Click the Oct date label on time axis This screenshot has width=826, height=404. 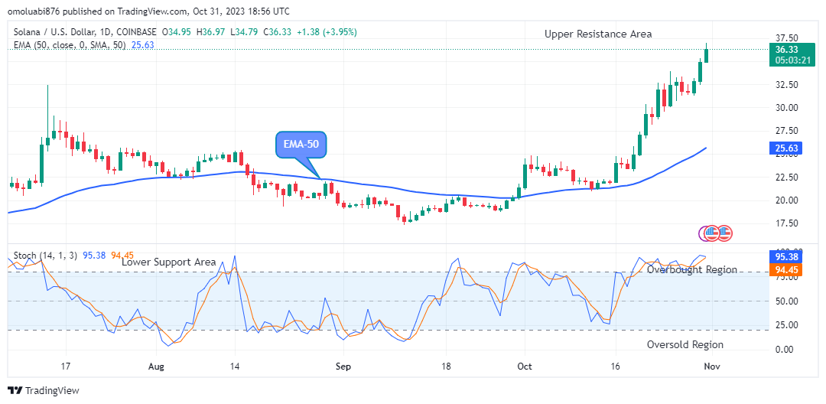[x=525, y=366]
